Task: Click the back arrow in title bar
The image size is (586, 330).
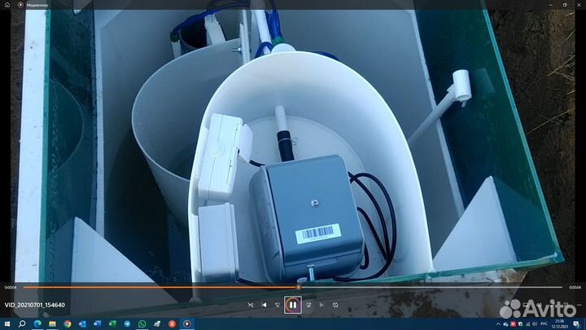Action: click(x=8, y=4)
